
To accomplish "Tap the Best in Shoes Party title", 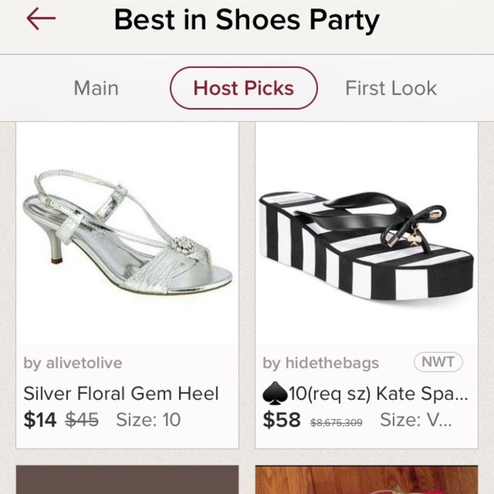I will (247, 19).
